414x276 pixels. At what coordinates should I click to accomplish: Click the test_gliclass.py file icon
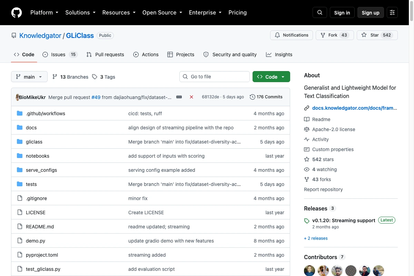tap(20, 269)
